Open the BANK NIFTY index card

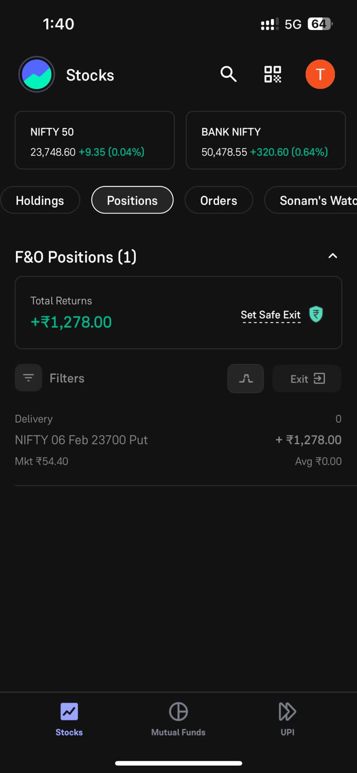(x=266, y=140)
